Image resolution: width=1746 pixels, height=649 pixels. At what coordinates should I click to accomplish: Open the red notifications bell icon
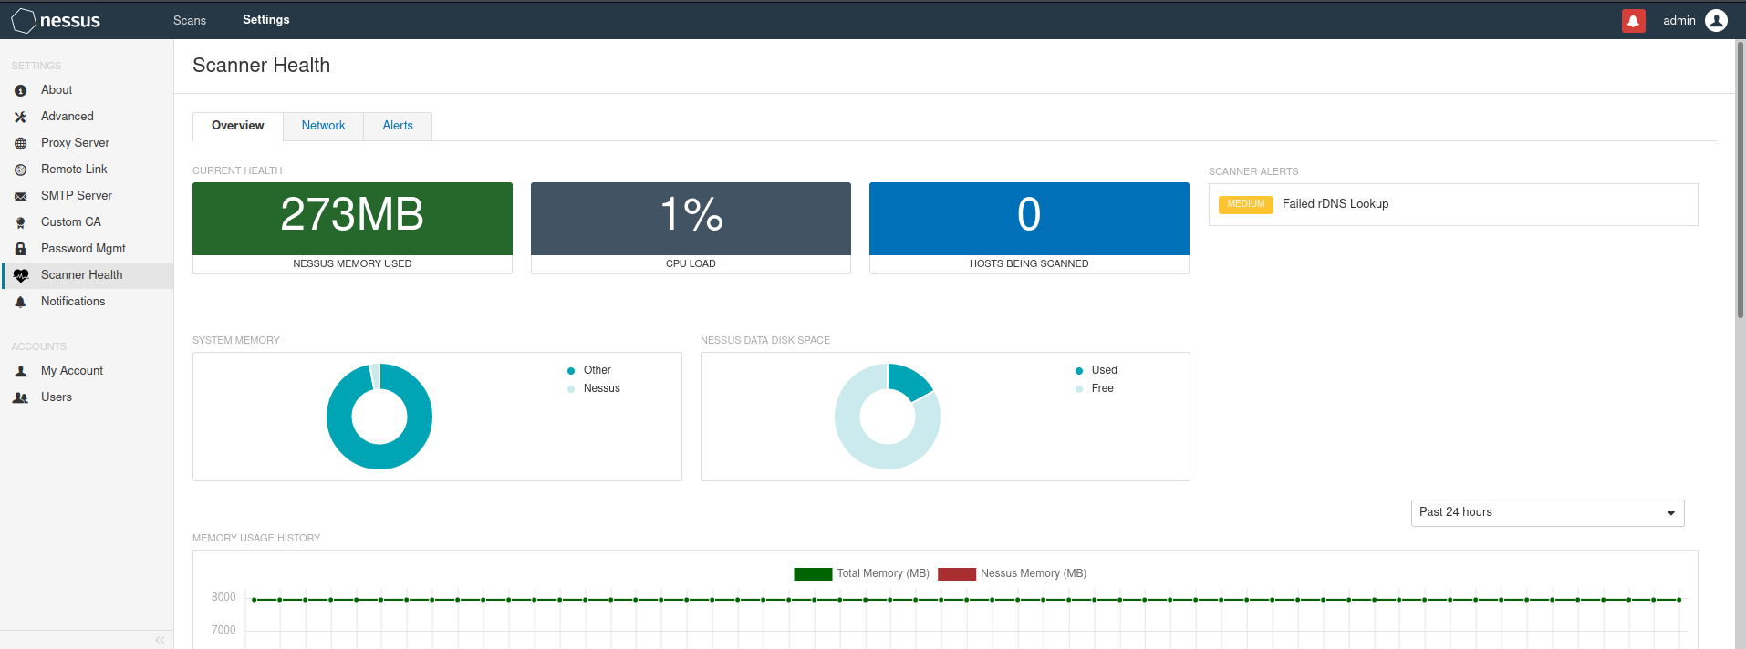pyautogui.click(x=1633, y=20)
